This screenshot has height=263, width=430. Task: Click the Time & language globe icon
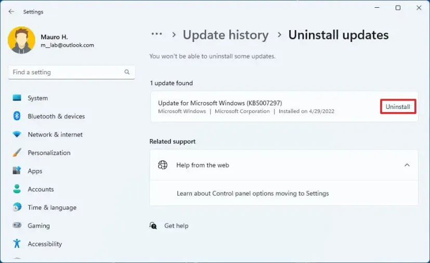17,207
